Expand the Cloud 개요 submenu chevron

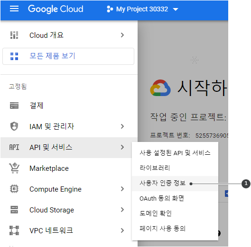[122, 35]
